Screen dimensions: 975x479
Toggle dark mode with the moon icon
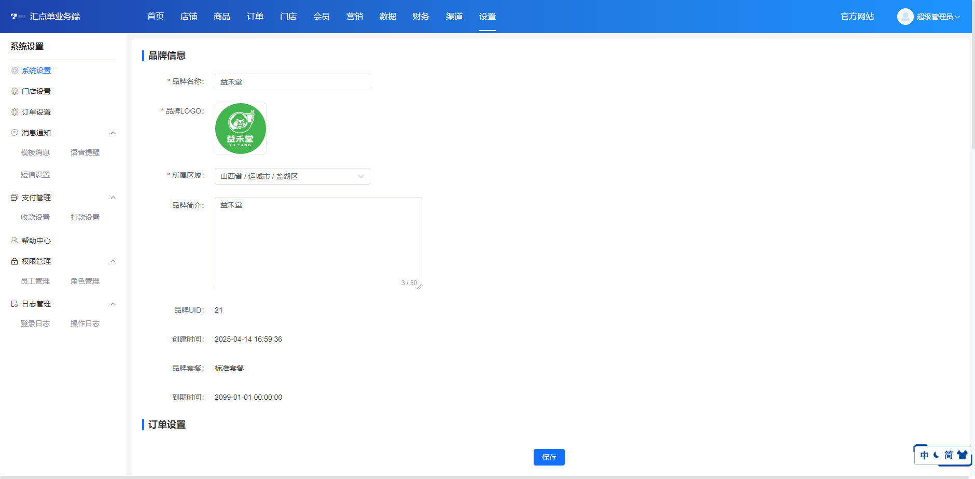coord(936,455)
